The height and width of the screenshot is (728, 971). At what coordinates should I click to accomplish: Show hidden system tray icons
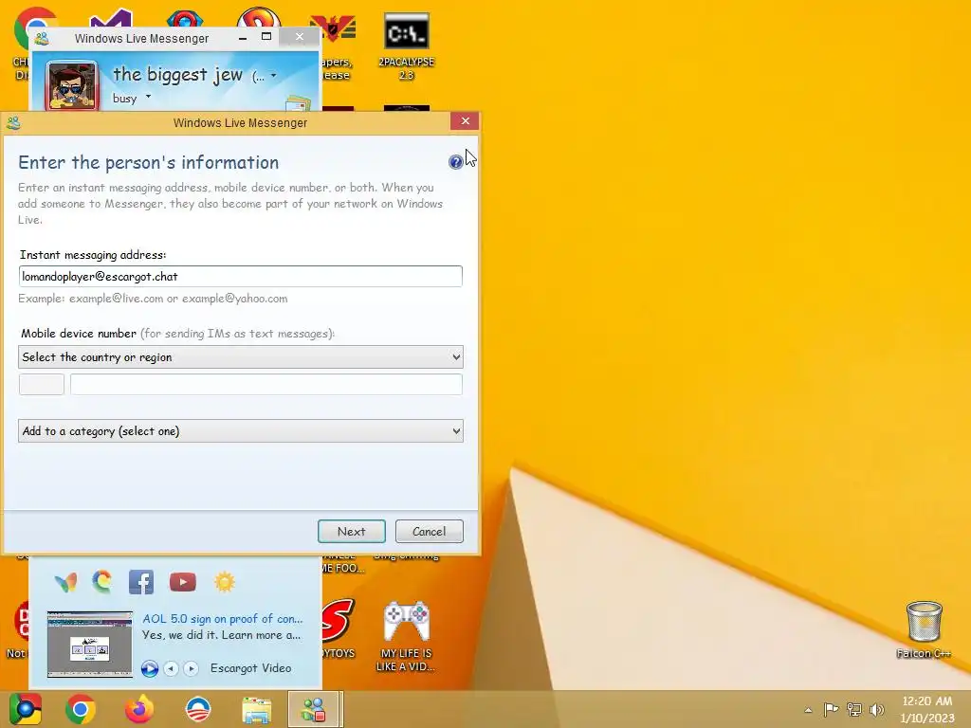[x=808, y=710]
